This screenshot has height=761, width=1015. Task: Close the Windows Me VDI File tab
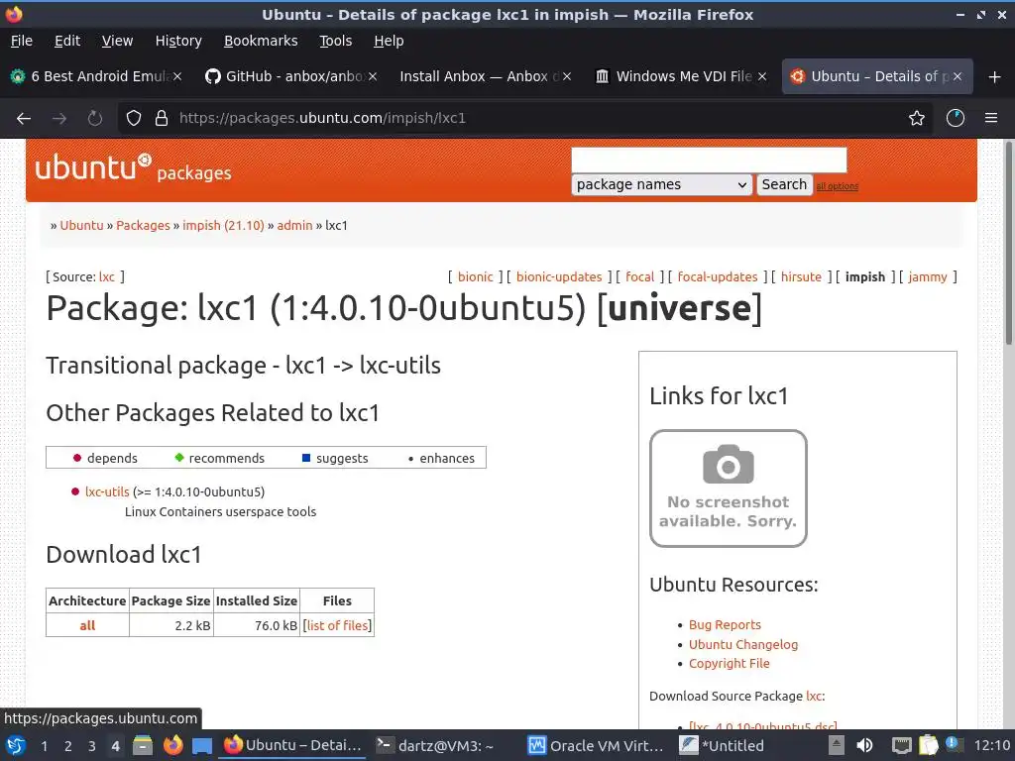pos(762,76)
